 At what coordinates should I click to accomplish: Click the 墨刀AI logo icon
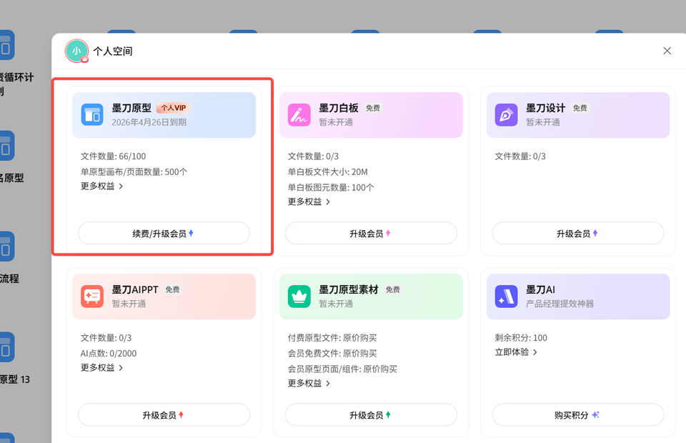(x=507, y=297)
